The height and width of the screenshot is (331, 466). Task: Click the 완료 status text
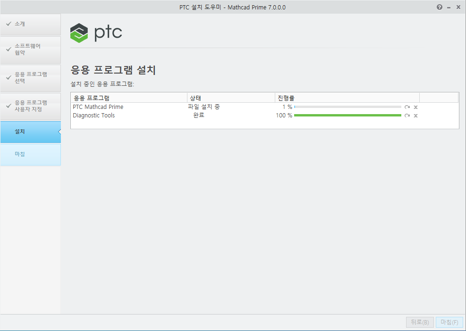tap(198, 115)
